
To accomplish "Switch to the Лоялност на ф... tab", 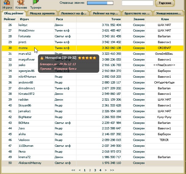I will tap(74, 13).
